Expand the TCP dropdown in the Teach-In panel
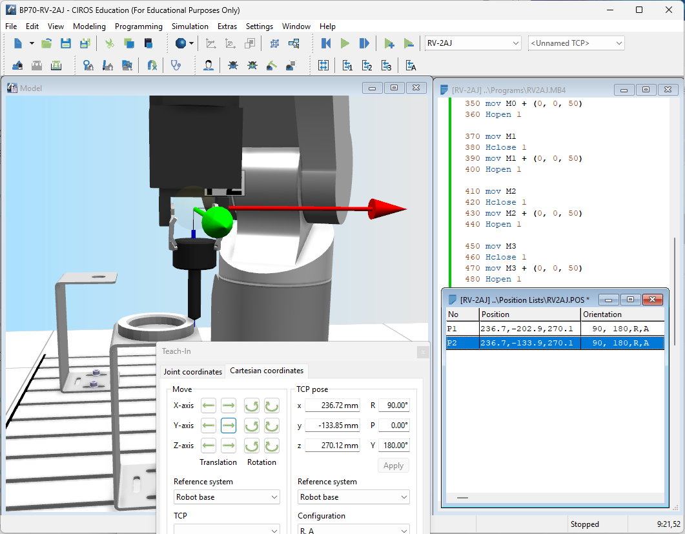This screenshot has width=685, height=534. pyautogui.click(x=227, y=529)
